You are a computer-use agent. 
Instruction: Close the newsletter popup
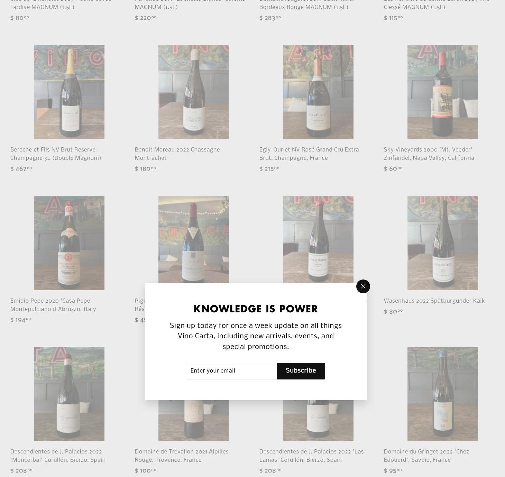click(x=363, y=286)
